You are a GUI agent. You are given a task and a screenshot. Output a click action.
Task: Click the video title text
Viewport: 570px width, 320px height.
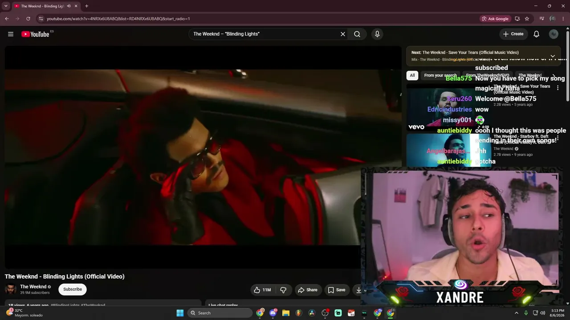click(65, 276)
